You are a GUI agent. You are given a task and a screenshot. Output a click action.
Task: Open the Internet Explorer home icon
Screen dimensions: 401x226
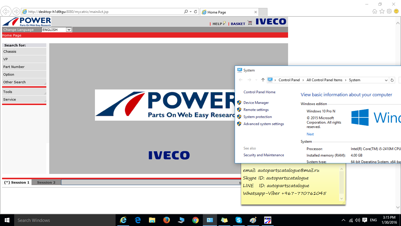(x=375, y=11)
